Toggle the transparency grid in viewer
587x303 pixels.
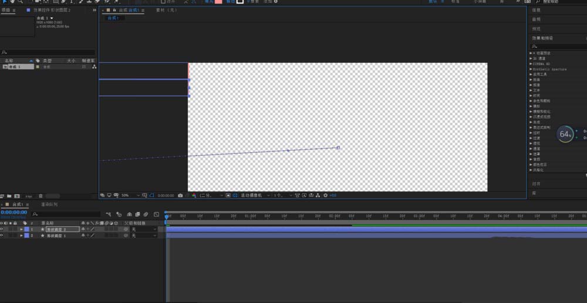(x=235, y=195)
